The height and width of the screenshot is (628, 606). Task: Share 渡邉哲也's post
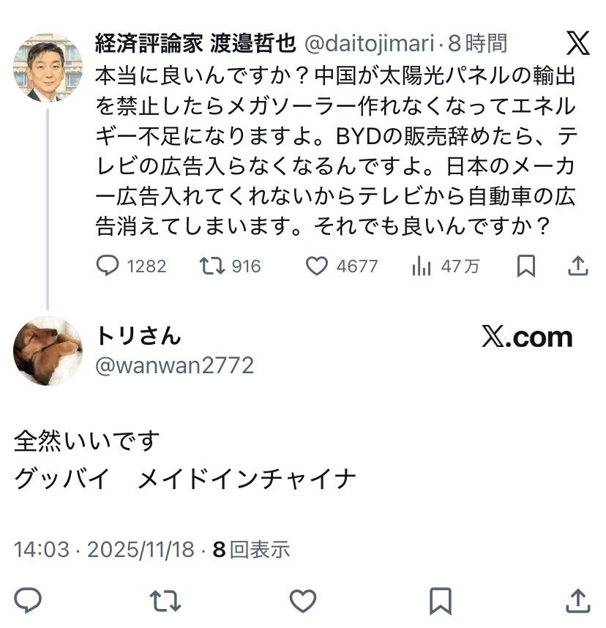578,266
